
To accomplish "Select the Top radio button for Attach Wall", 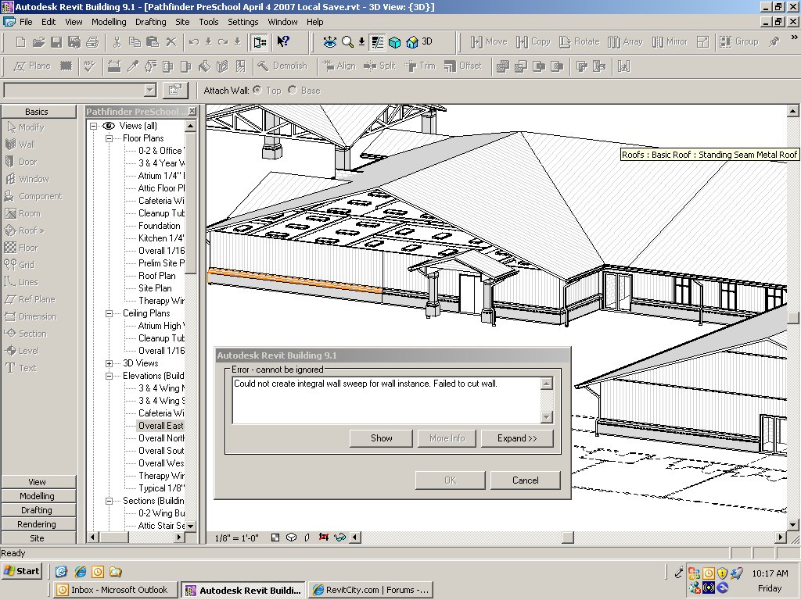I will click(x=257, y=91).
